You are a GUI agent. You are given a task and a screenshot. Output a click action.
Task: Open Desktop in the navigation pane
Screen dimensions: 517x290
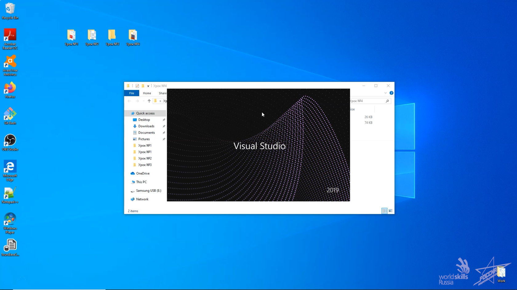point(144,120)
